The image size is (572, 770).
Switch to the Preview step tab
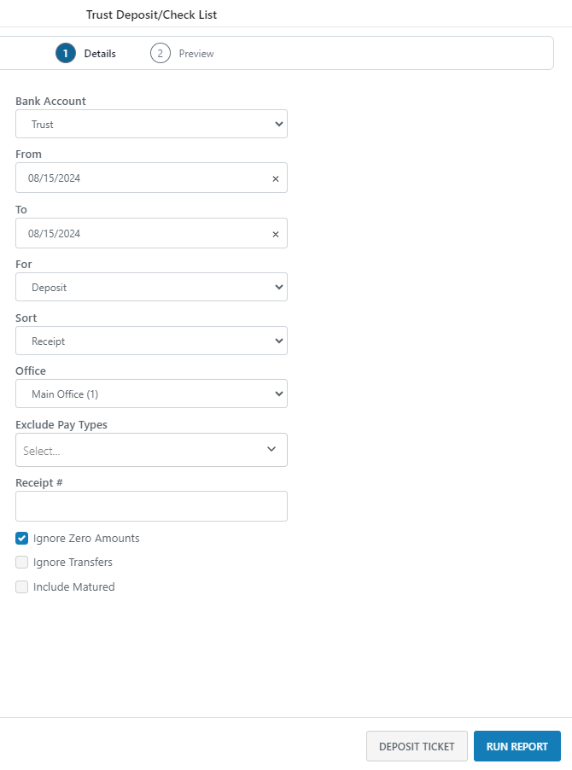[196, 54]
